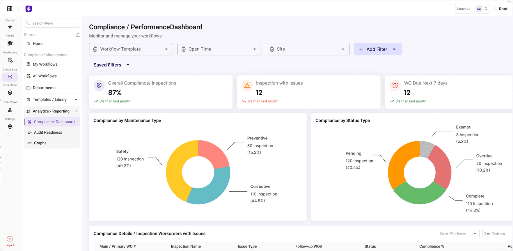Open Other Views shapes icon
This screenshot has height=251, width=513.
coord(10,110)
